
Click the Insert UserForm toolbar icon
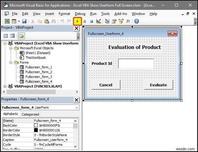14,21
